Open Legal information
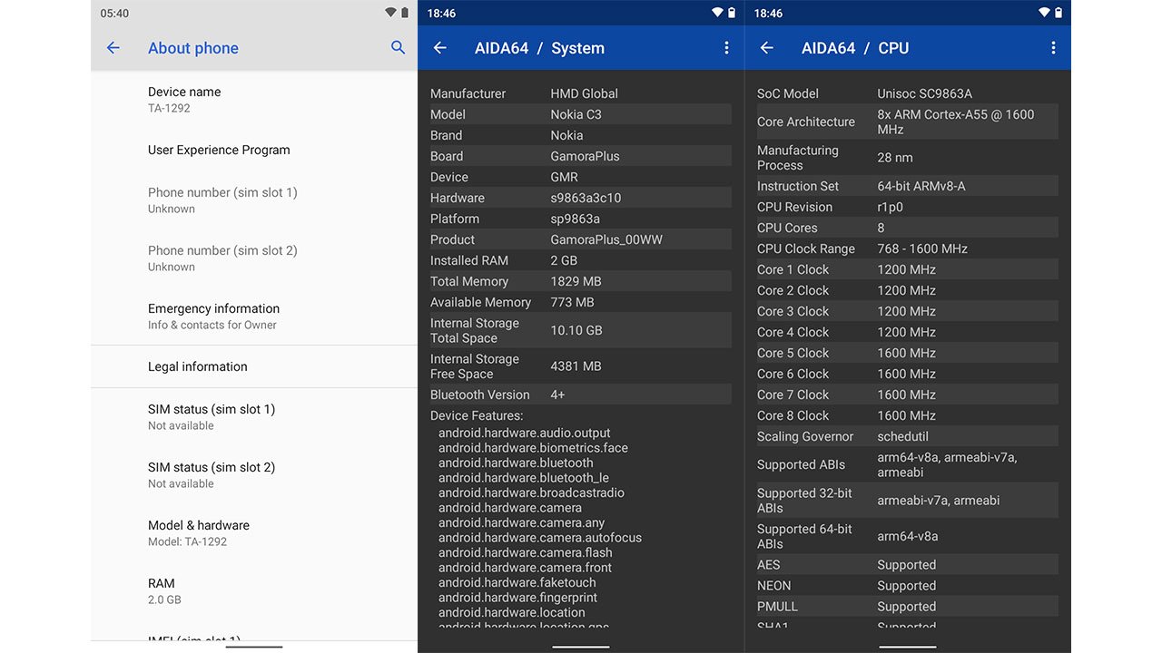The image size is (1162, 653). [254, 366]
